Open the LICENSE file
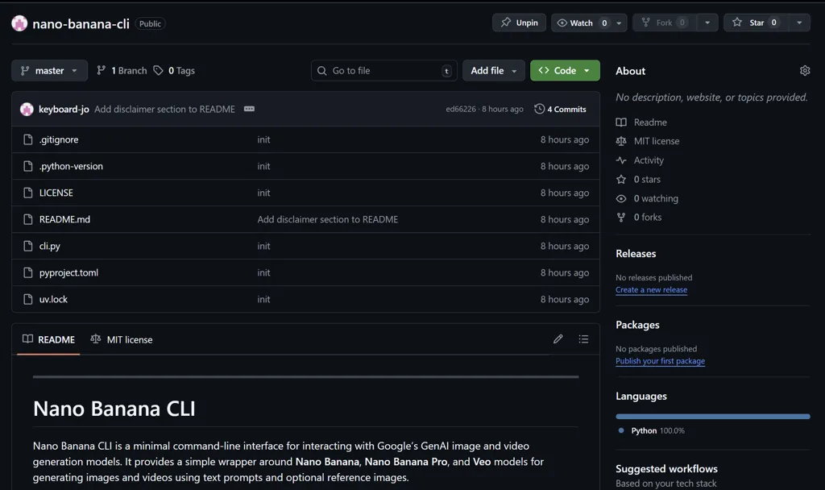 [56, 193]
